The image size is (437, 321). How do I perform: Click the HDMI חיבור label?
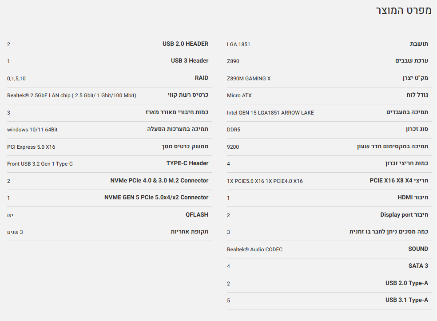(x=413, y=198)
